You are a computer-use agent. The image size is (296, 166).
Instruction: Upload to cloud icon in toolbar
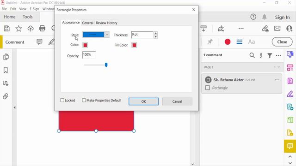click(x=31, y=29)
